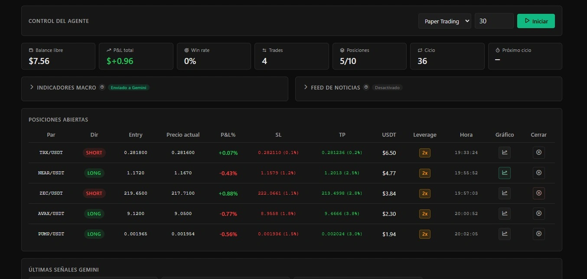This screenshot has width=587, height=279.
Task: Click the Enviado a Gemini badge
Action: 129,87
